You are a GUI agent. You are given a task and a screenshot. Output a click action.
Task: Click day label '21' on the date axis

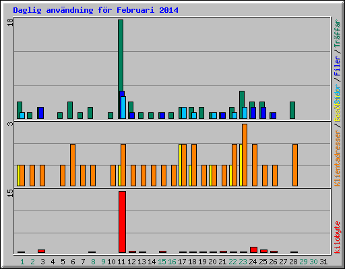222,262
